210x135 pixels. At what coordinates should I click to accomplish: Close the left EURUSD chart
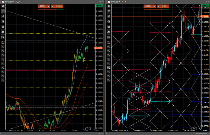click(x=103, y=2)
